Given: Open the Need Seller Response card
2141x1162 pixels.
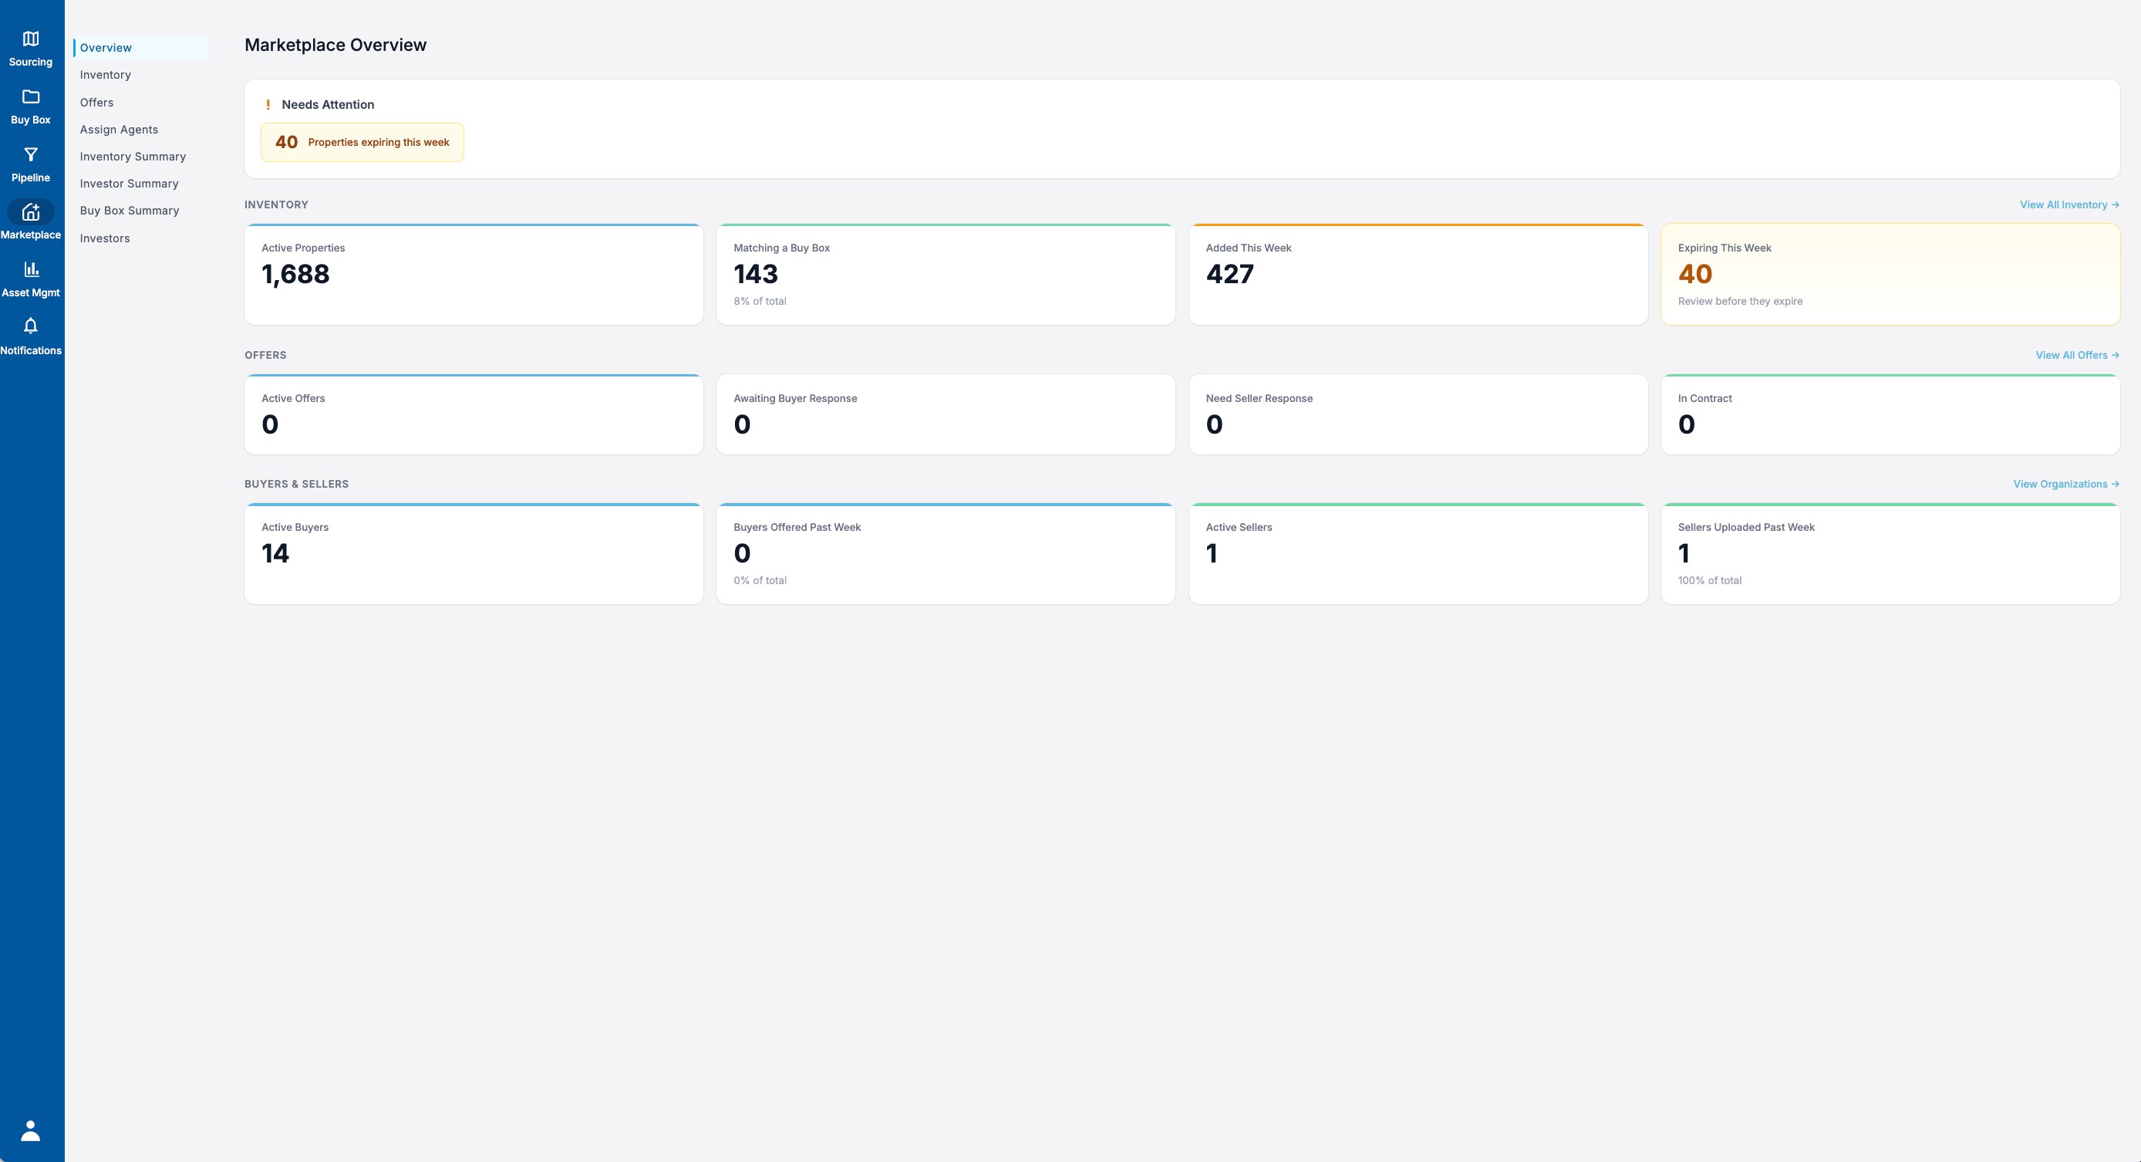Looking at the screenshot, I should coord(1418,414).
